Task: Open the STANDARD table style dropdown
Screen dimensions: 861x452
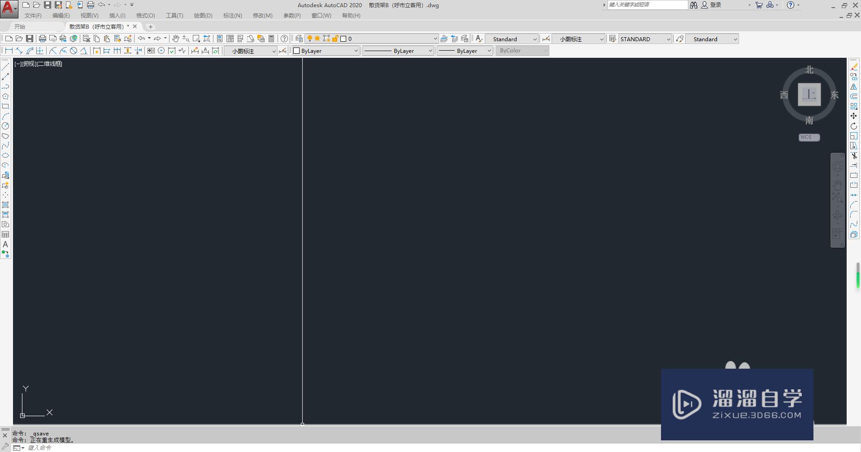Action: tap(645, 39)
